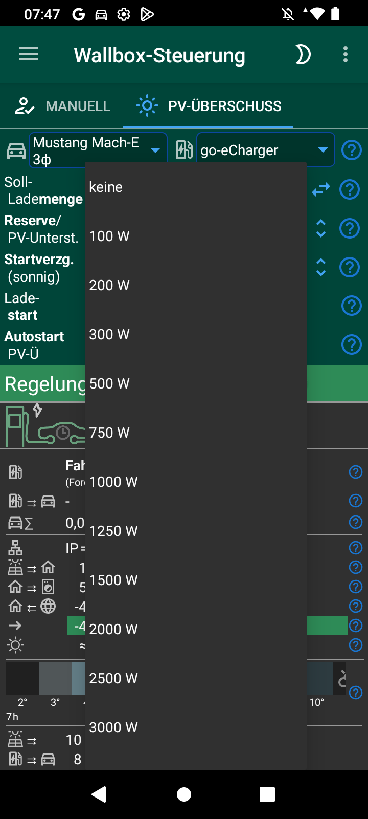Open the go-eCharger wallbox dropdown
The image size is (368, 819).
coord(265,149)
